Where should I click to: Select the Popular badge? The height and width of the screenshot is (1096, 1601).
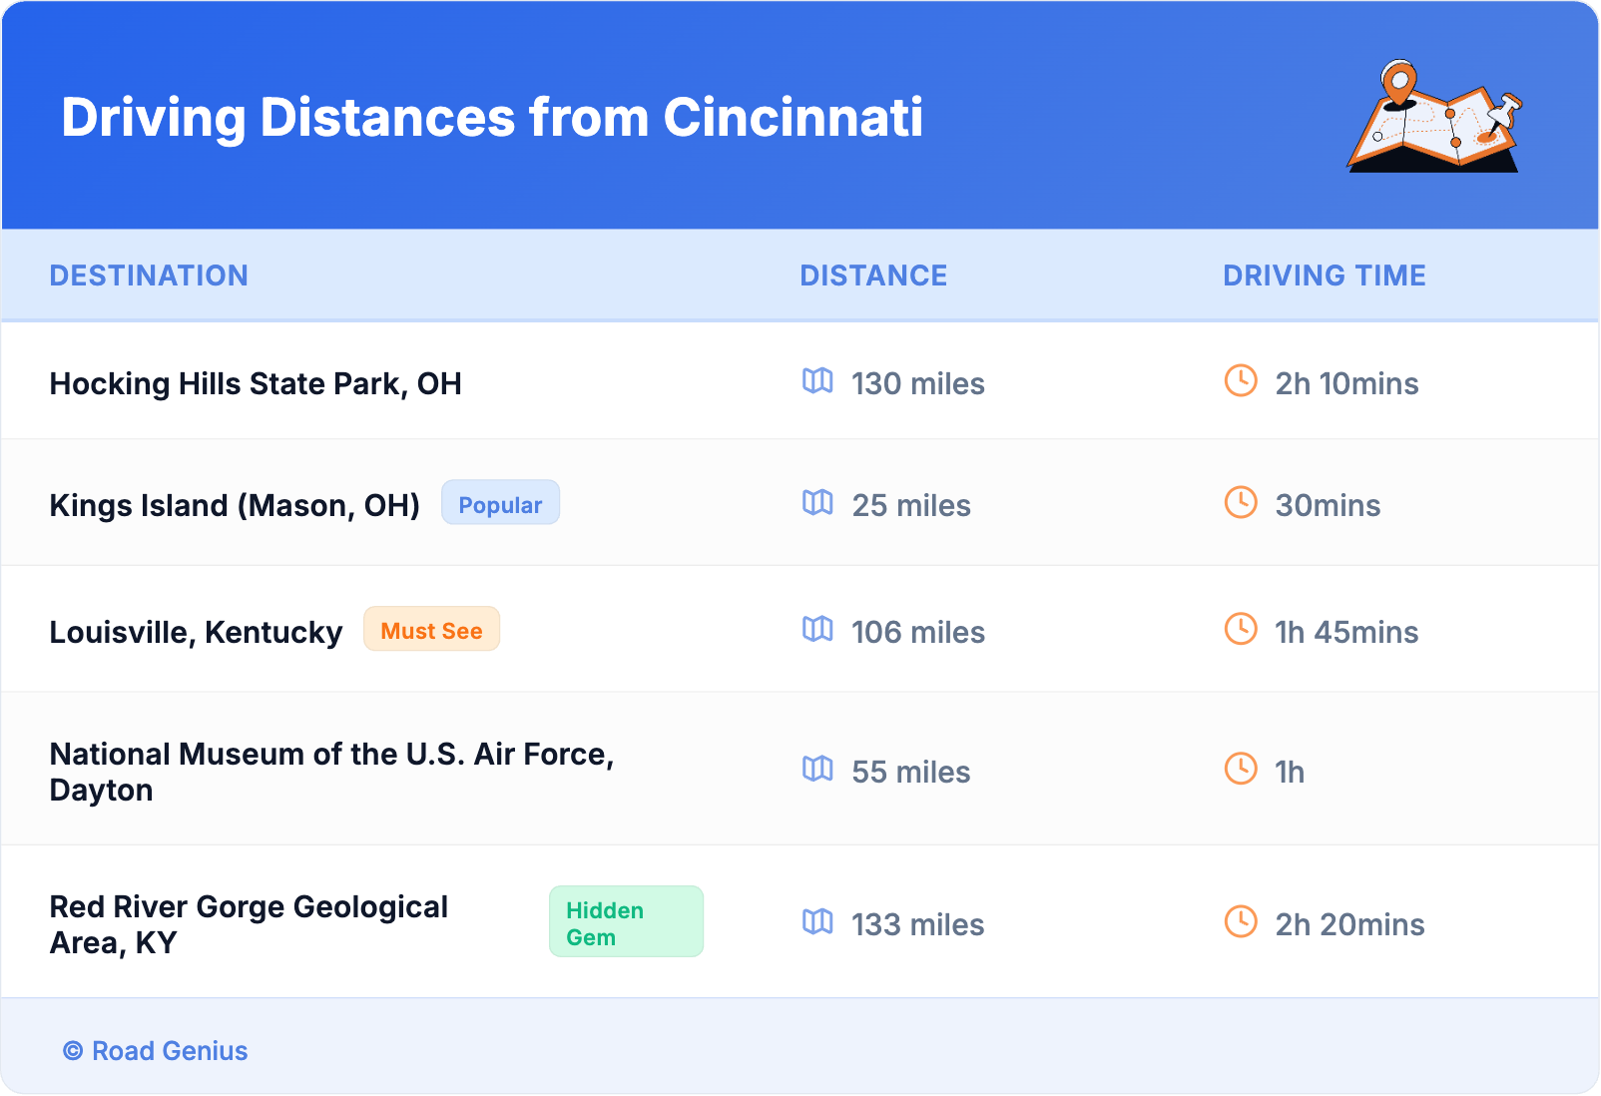tap(500, 504)
